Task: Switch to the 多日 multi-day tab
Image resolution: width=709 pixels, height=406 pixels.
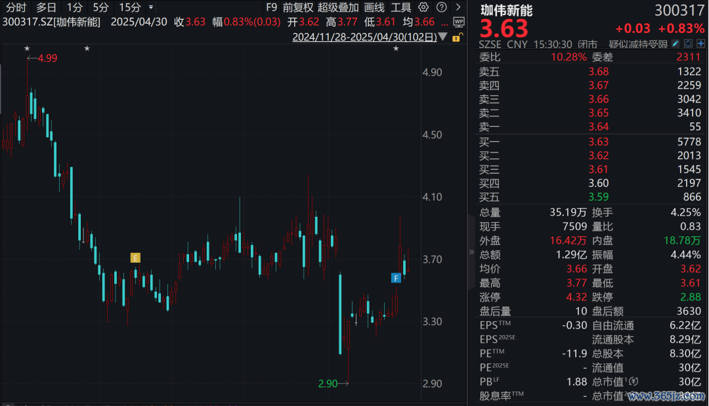Action: [46, 7]
